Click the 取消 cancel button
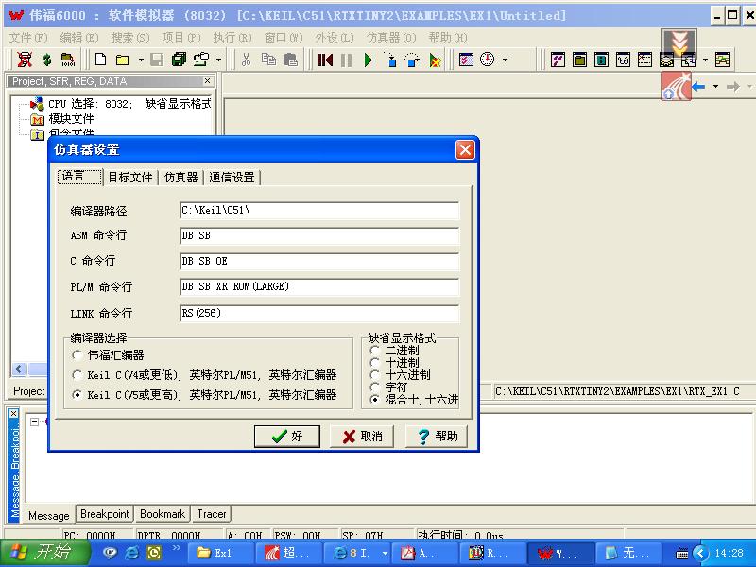 tap(362, 437)
